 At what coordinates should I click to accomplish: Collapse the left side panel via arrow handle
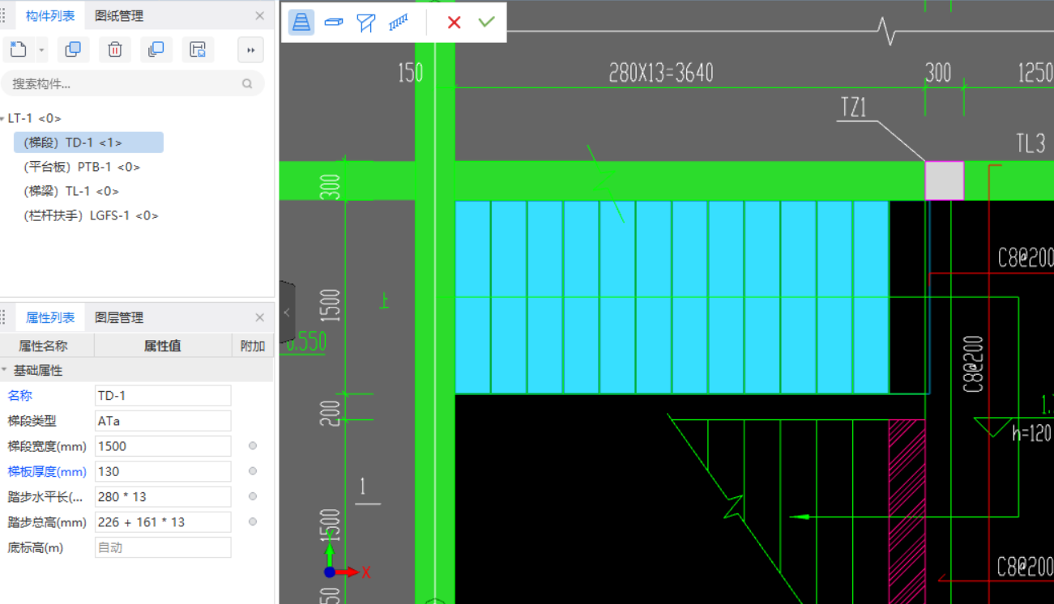(287, 312)
